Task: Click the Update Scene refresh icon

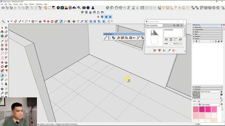Action: pyautogui.click(x=194, y=41)
